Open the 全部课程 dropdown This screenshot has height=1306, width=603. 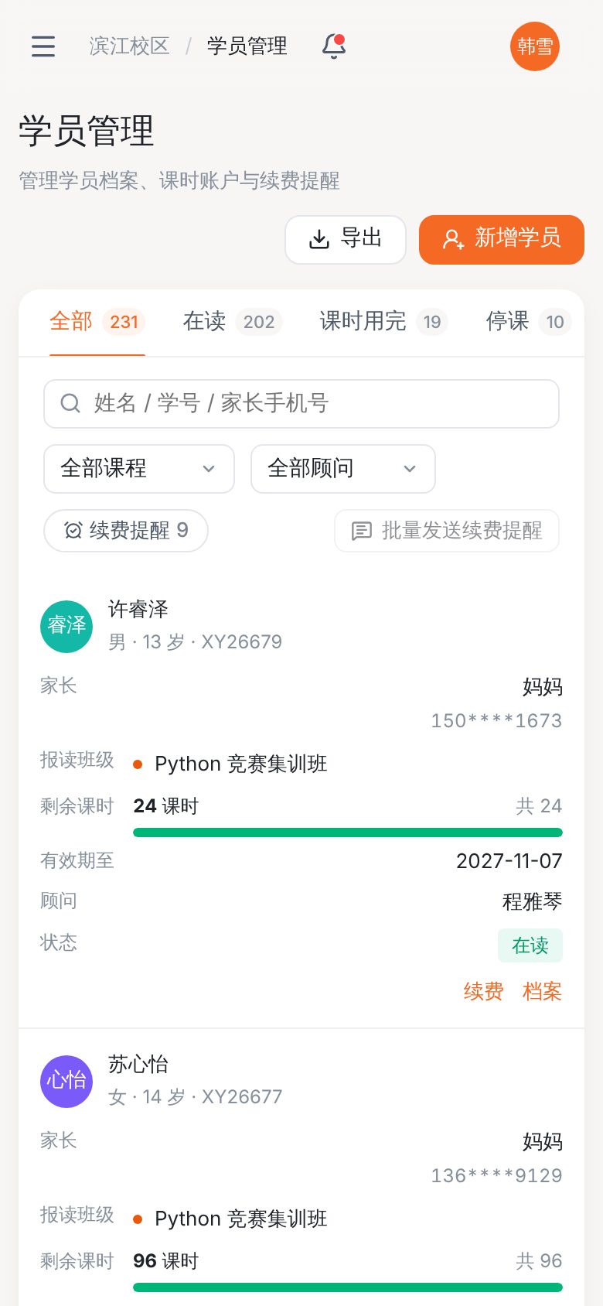pos(139,469)
